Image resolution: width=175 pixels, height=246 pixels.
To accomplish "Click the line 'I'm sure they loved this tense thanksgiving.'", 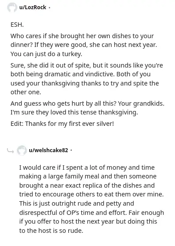I will point(74,112).
